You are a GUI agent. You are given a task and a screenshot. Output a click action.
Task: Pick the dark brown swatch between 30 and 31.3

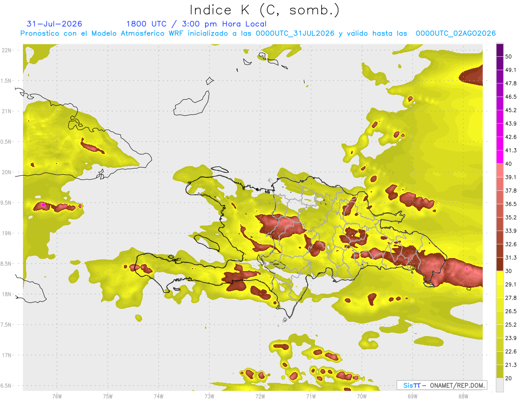pyautogui.click(x=500, y=264)
